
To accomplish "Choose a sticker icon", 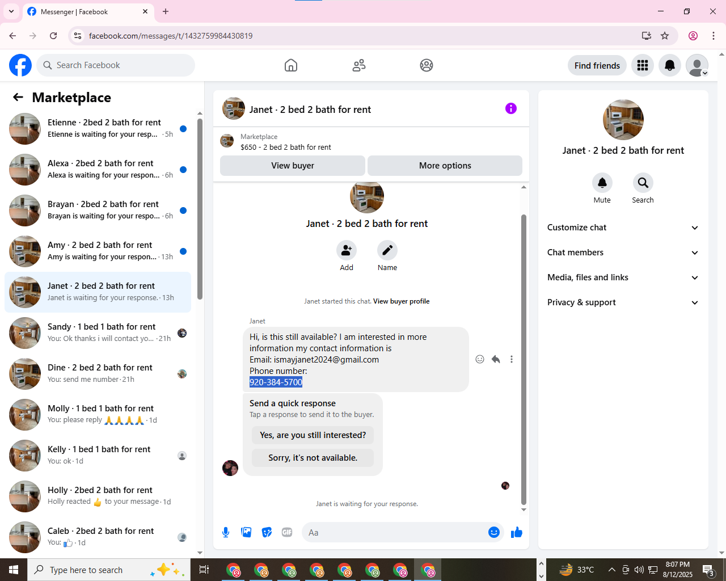I will pyautogui.click(x=267, y=532).
